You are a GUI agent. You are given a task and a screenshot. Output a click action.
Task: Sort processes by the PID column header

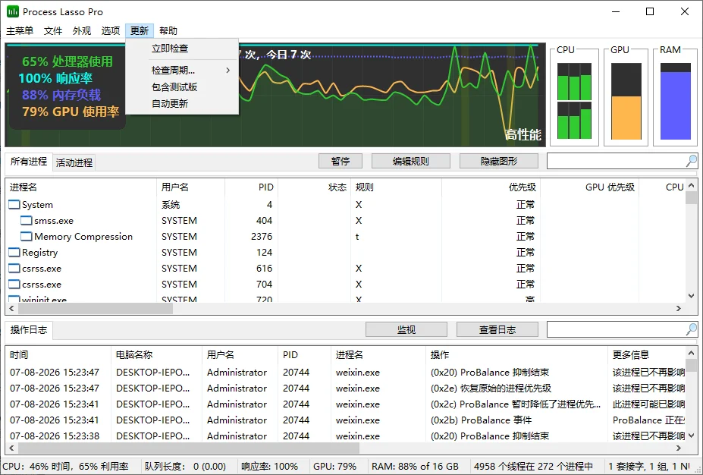point(252,187)
